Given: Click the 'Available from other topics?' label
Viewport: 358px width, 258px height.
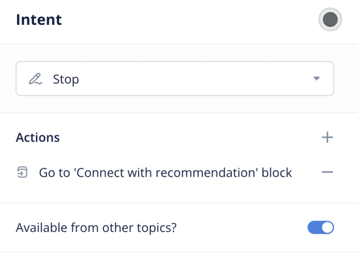Looking at the screenshot, I should pyautogui.click(x=96, y=228).
